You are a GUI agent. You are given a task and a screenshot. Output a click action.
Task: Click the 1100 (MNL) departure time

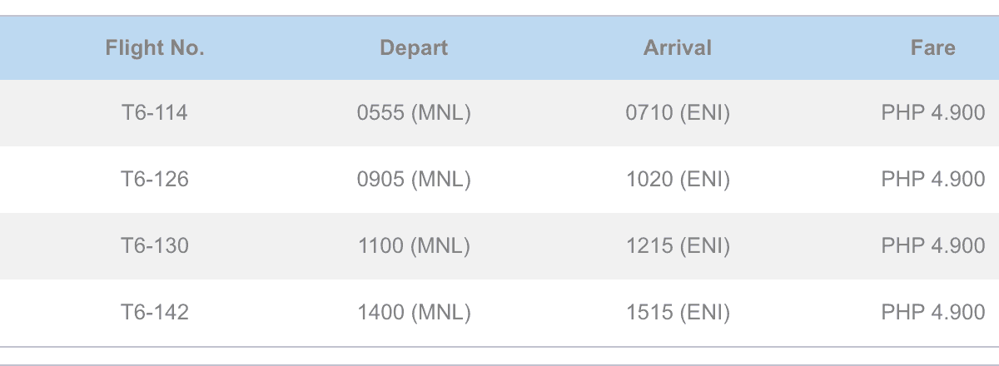point(414,246)
